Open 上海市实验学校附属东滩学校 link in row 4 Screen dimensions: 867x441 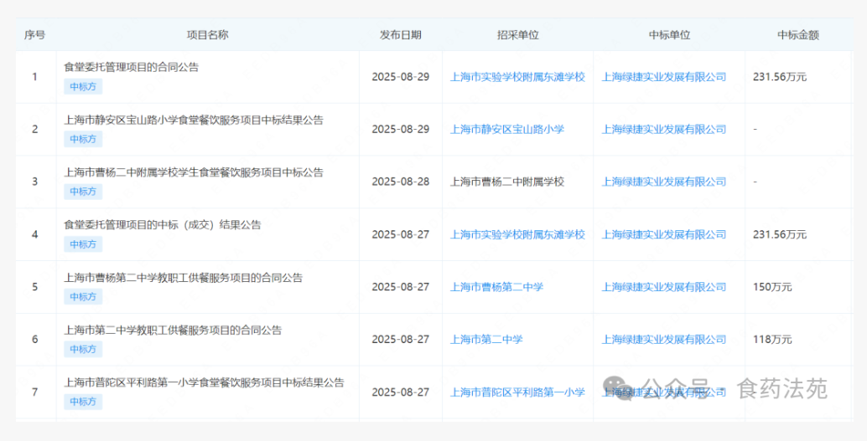pyautogui.click(x=517, y=234)
